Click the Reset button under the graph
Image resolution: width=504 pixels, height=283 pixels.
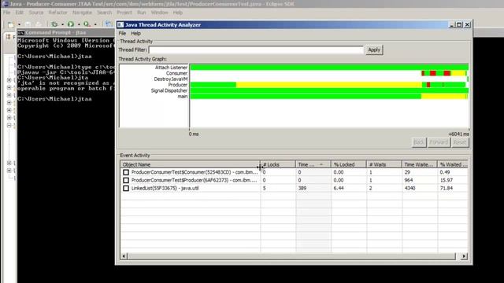[460, 142]
